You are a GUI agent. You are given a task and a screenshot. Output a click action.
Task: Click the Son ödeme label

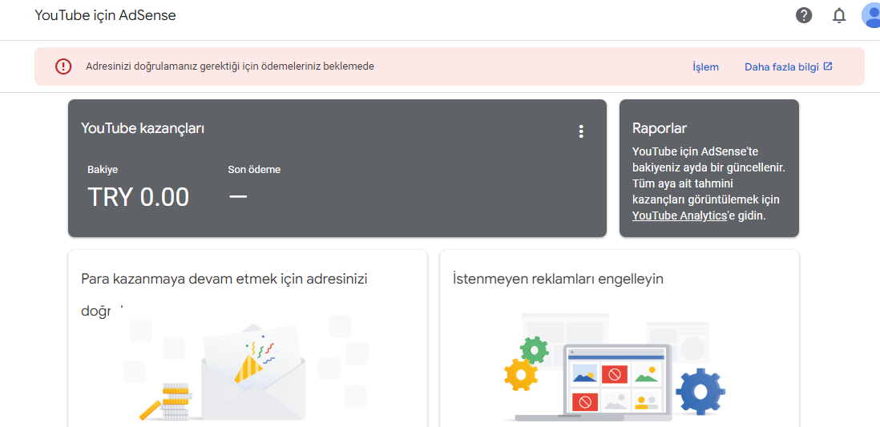(254, 170)
